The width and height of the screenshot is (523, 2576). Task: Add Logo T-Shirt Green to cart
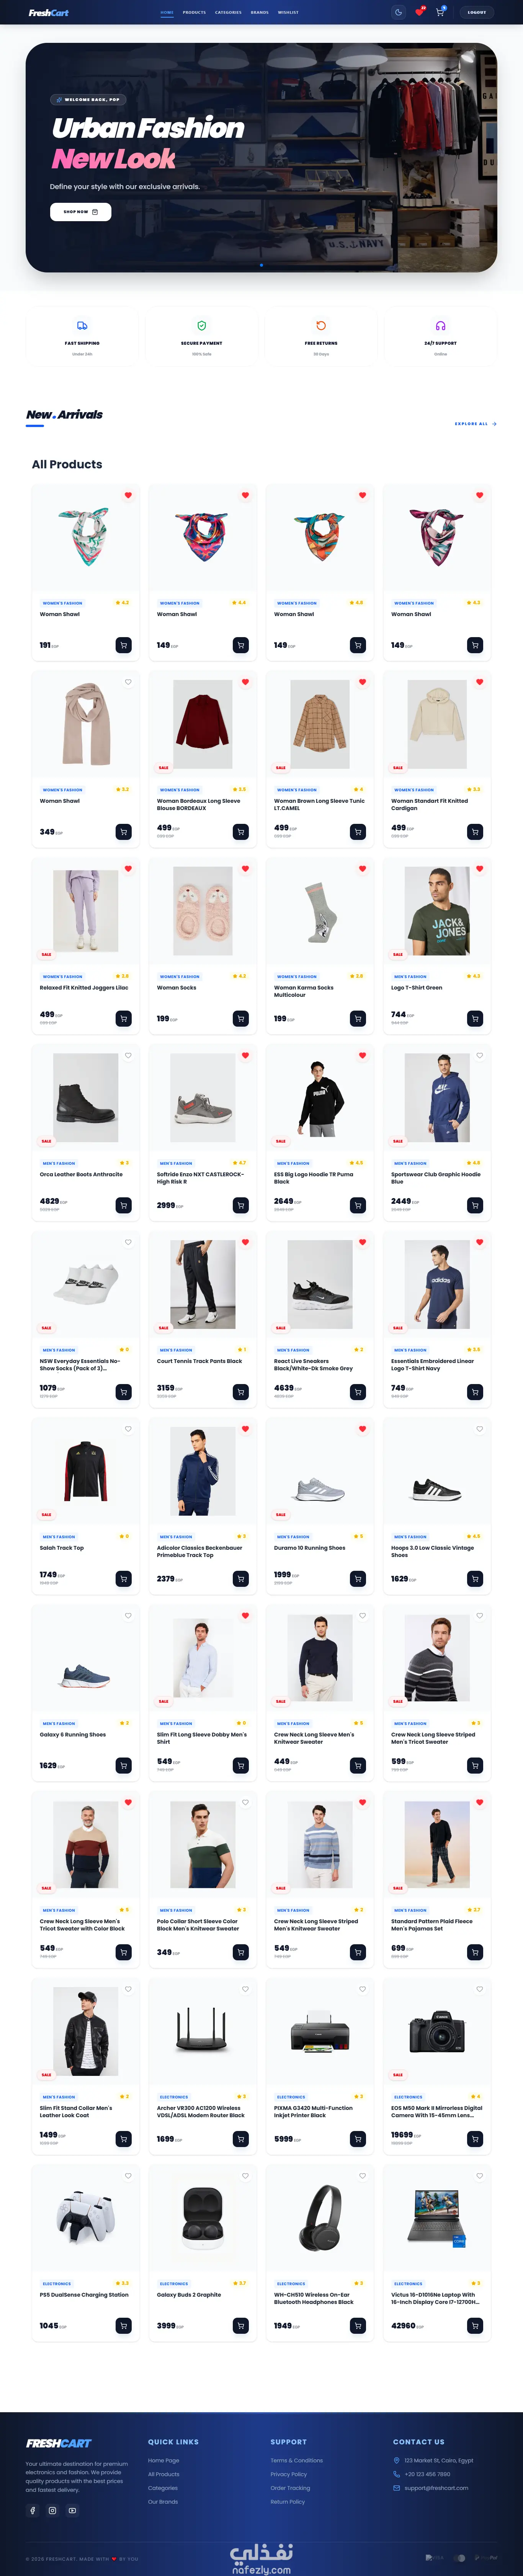point(475,1018)
